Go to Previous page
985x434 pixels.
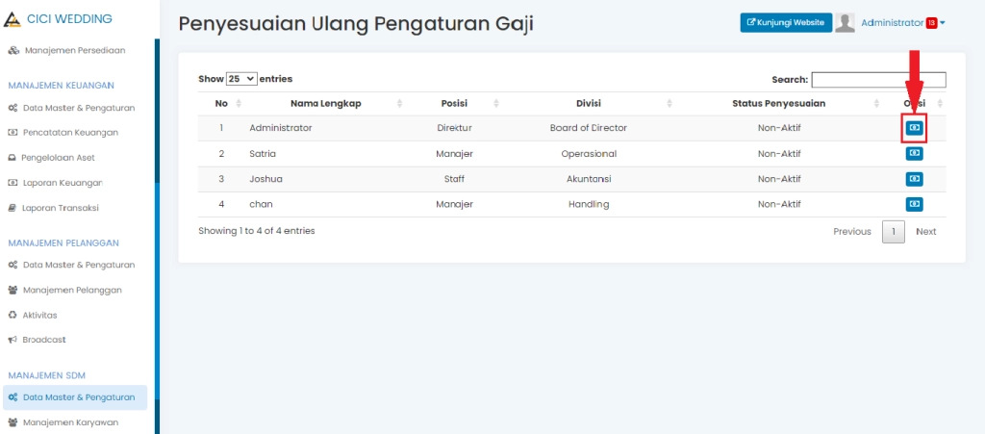[x=852, y=232]
